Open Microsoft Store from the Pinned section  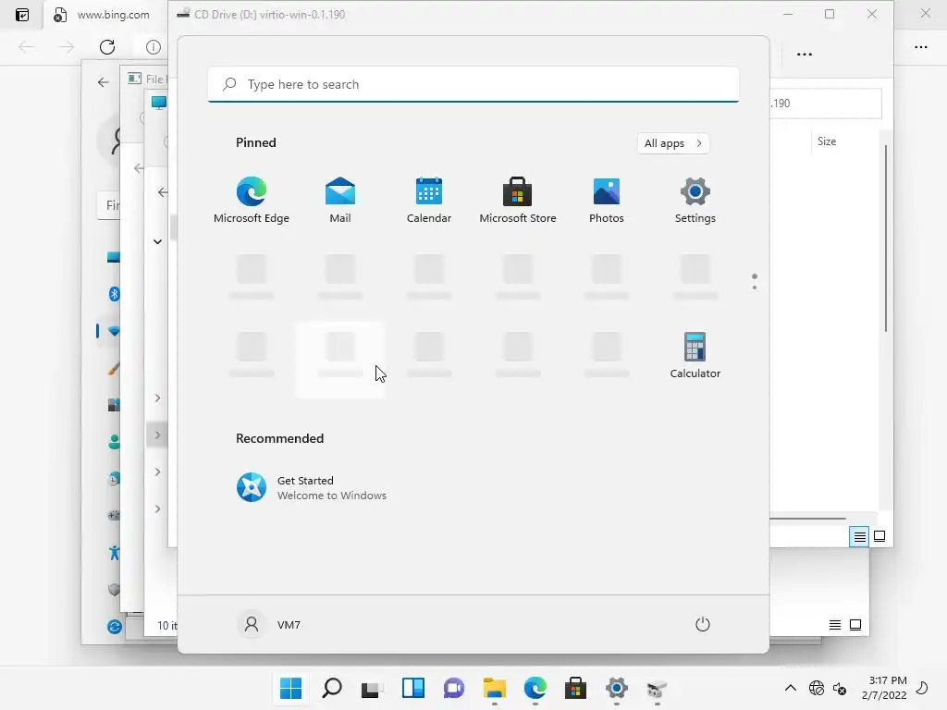point(518,201)
